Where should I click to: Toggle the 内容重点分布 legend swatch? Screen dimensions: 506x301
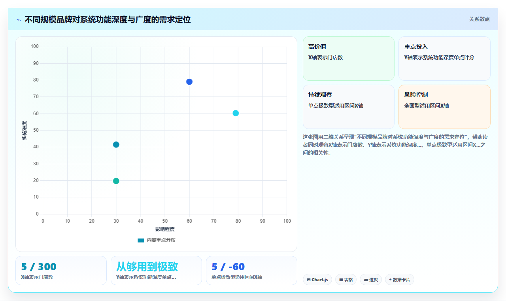click(141, 240)
